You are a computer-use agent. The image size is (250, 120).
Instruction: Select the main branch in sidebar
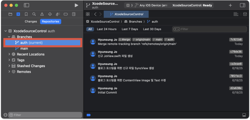pos(24,49)
